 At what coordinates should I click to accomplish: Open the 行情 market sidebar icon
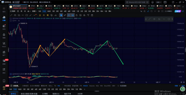[x=4, y=18]
